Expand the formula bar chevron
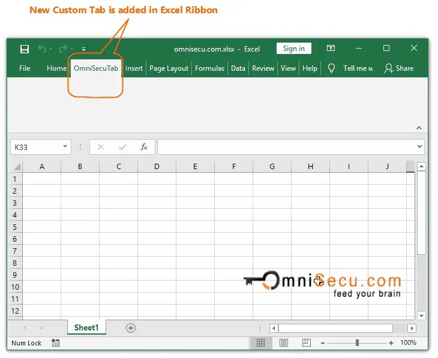The height and width of the screenshot is (358, 438). pos(419,146)
